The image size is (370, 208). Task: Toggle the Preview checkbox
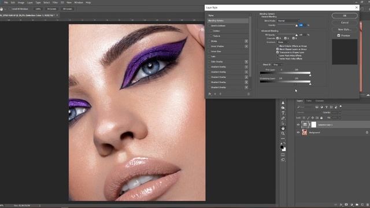(339, 36)
